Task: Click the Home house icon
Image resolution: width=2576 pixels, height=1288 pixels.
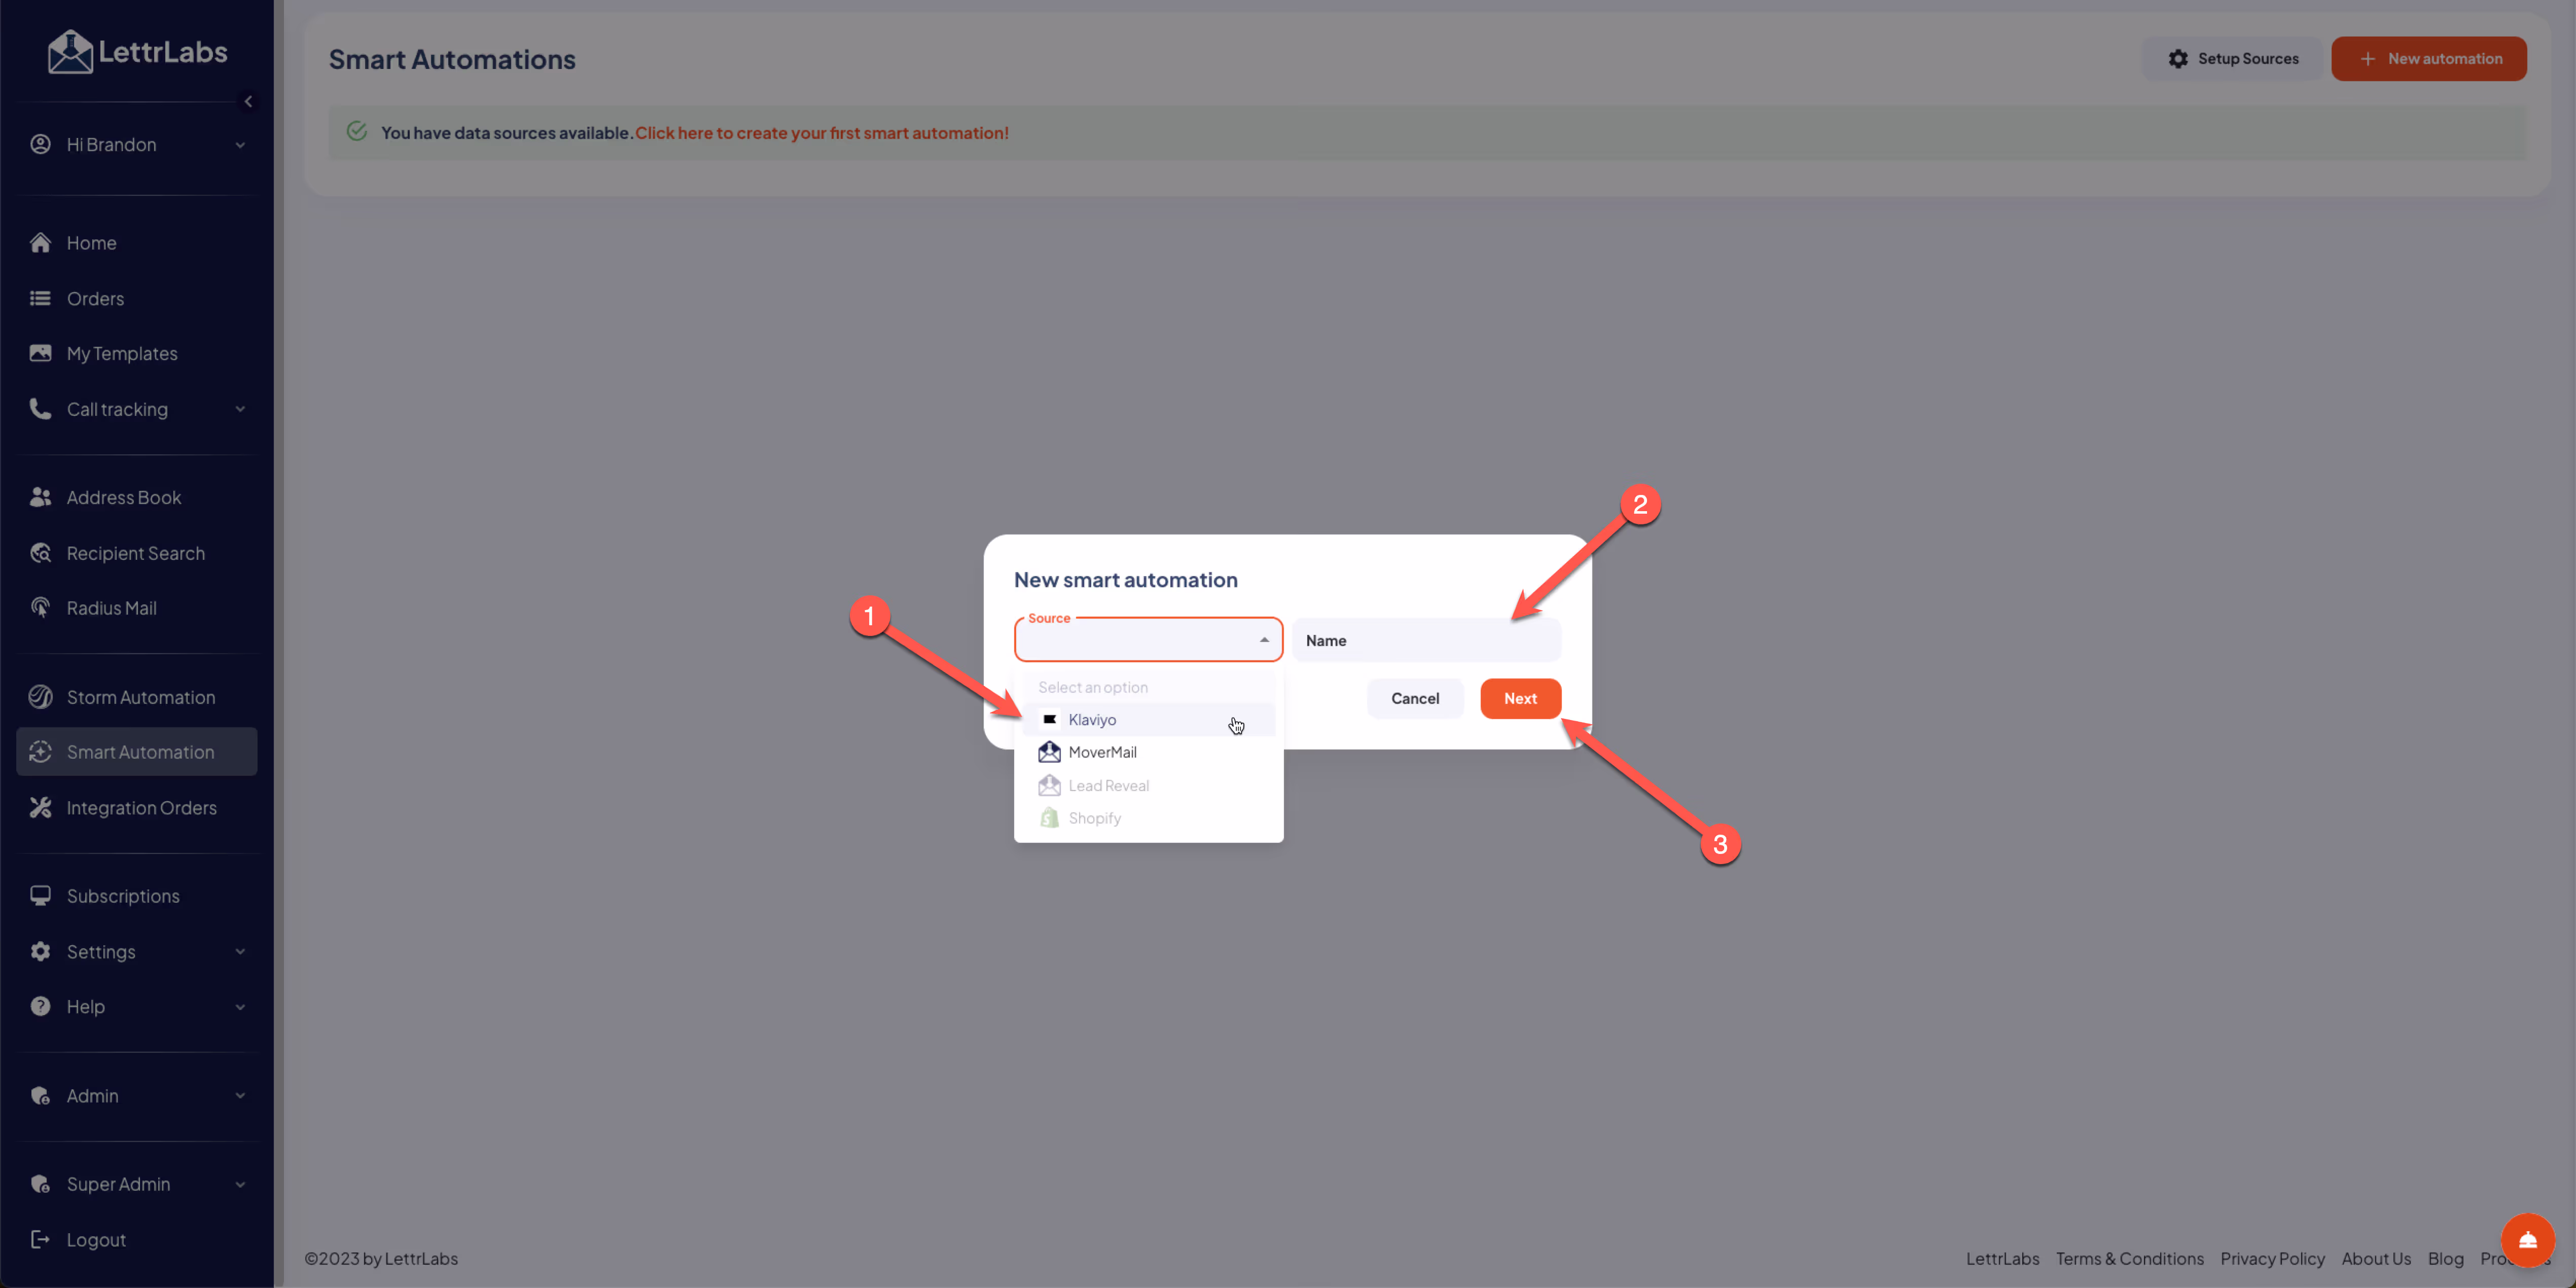Action: tap(40, 243)
